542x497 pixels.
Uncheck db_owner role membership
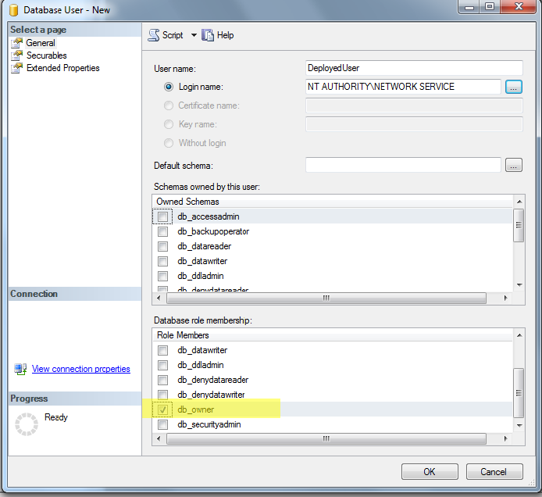coord(162,409)
